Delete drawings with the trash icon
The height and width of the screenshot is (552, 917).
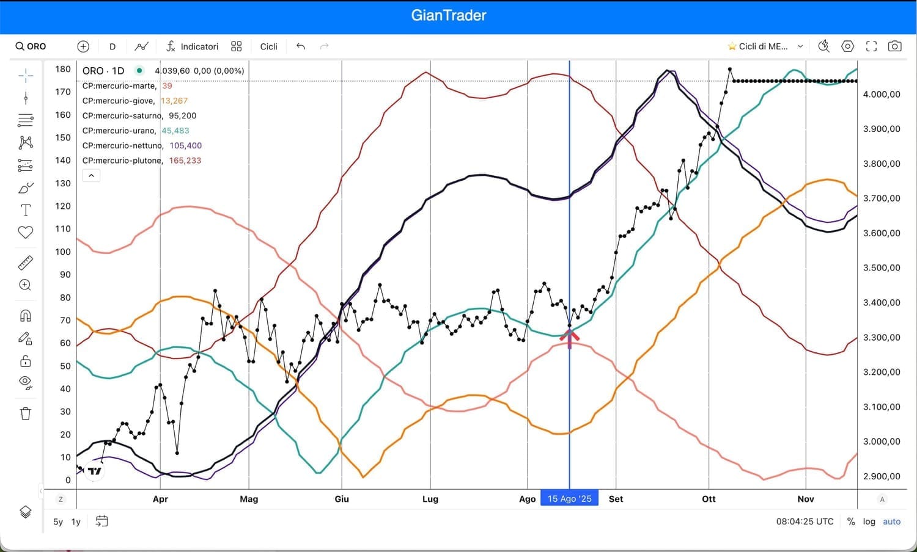point(26,413)
